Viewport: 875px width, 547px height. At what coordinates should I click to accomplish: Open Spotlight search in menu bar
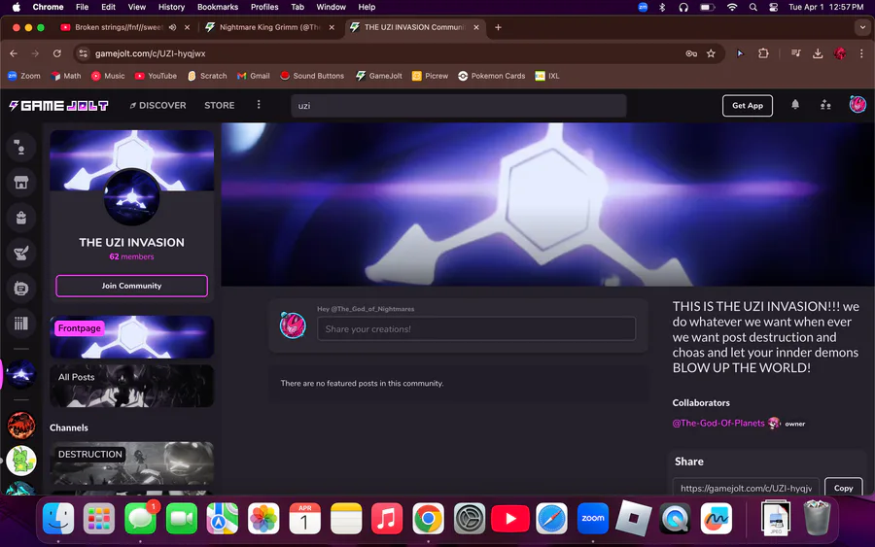(752, 7)
